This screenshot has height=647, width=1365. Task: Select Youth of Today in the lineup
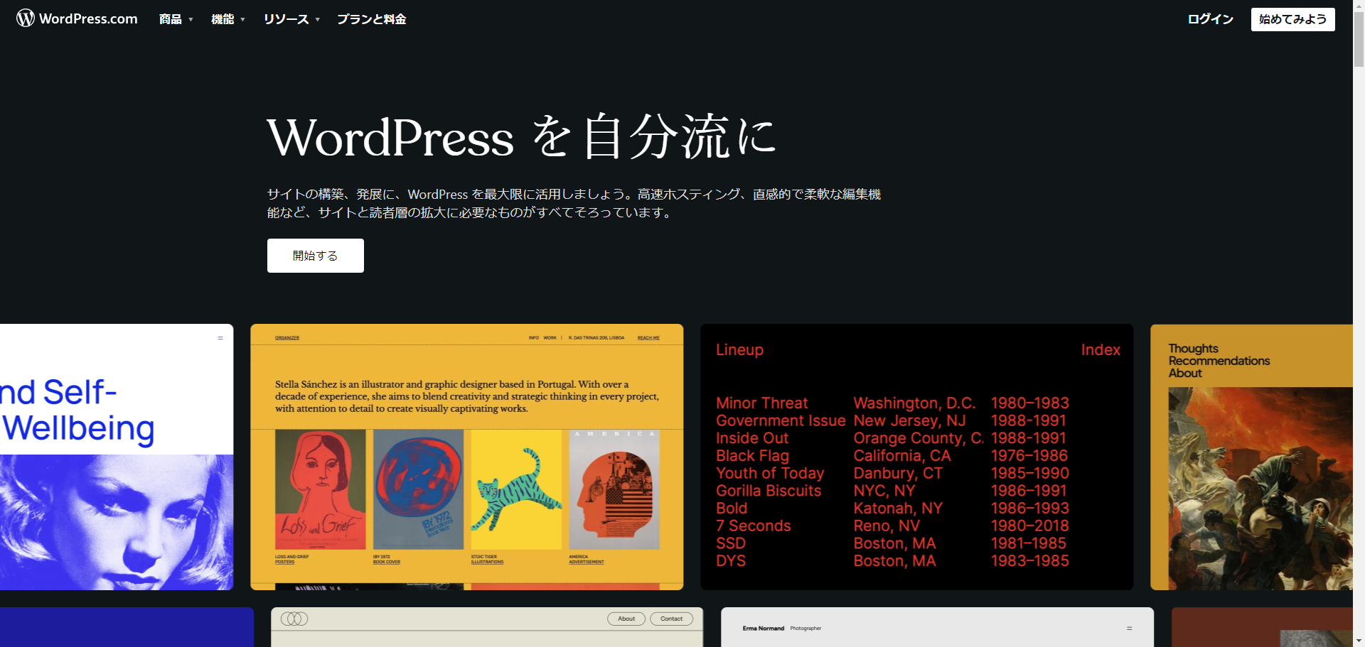click(770, 473)
